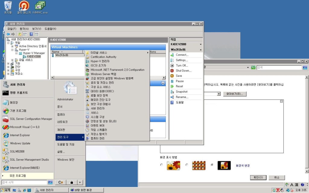Expand the 기능 node in the tree
This screenshot has width=309, height=193.
[8, 64]
